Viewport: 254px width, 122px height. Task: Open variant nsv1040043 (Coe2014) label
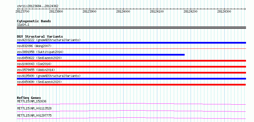(x=34, y=64)
